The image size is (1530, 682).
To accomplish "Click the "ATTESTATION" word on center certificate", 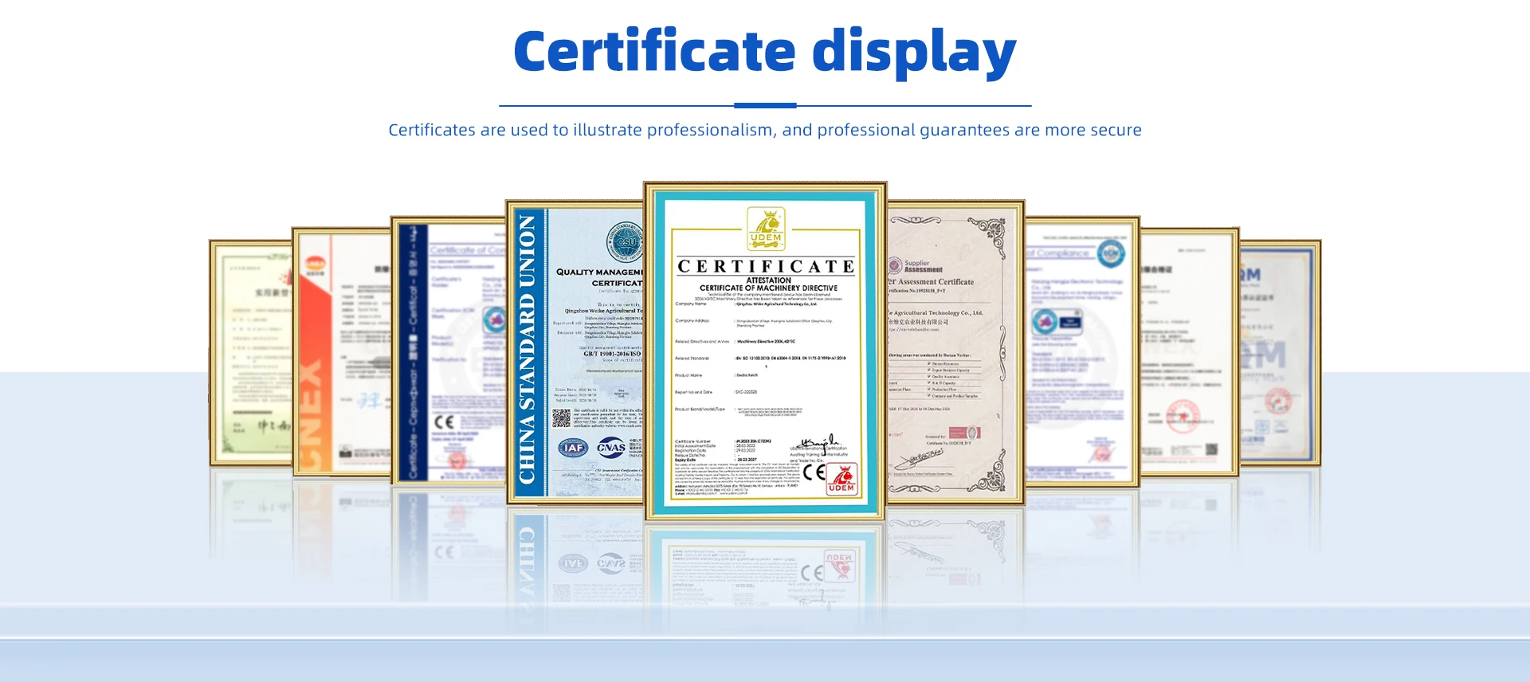I will coord(768,280).
